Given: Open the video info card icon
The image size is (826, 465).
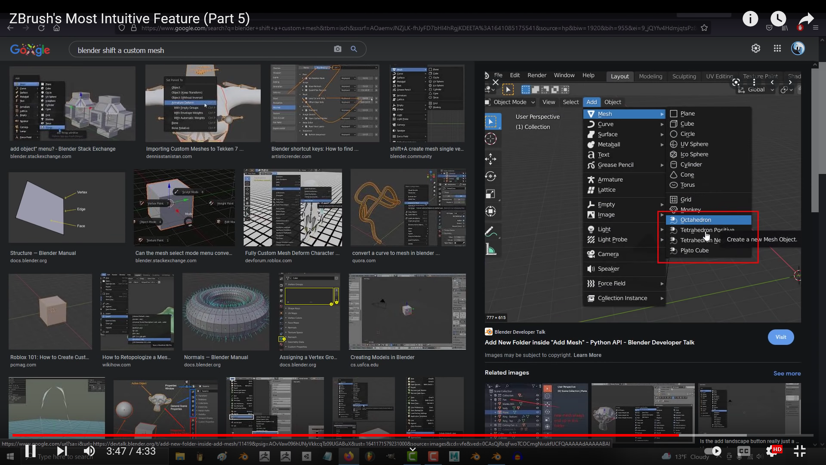Looking at the screenshot, I should (750, 19).
